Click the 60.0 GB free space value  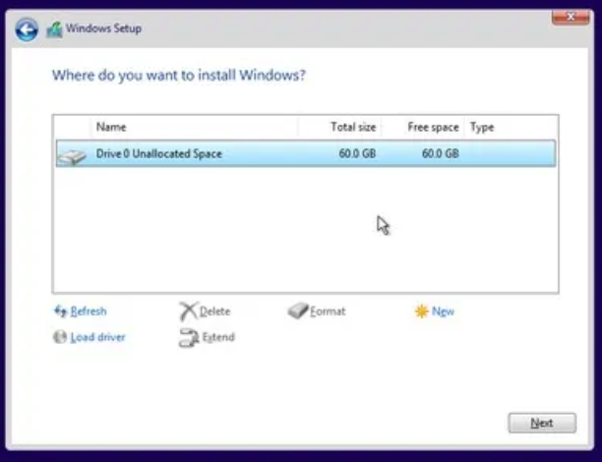(441, 154)
